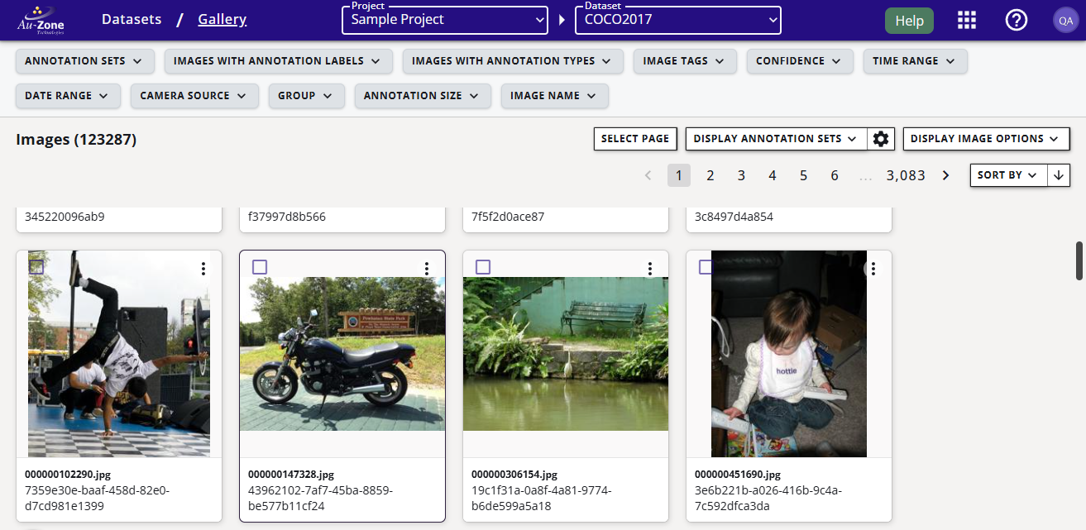This screenshot has height=530, width=1086.
Task: Open the Dataset dropdown showing COCO2017
Action: click(x=677, y=20)
